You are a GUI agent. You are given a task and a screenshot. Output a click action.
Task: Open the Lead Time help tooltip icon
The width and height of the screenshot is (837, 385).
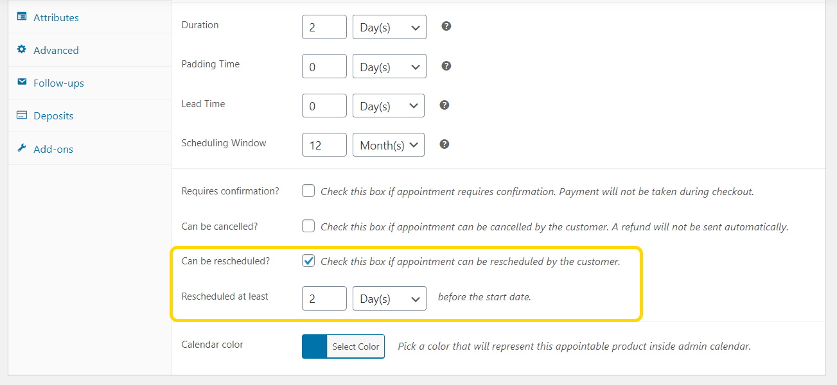pos(444,105)
